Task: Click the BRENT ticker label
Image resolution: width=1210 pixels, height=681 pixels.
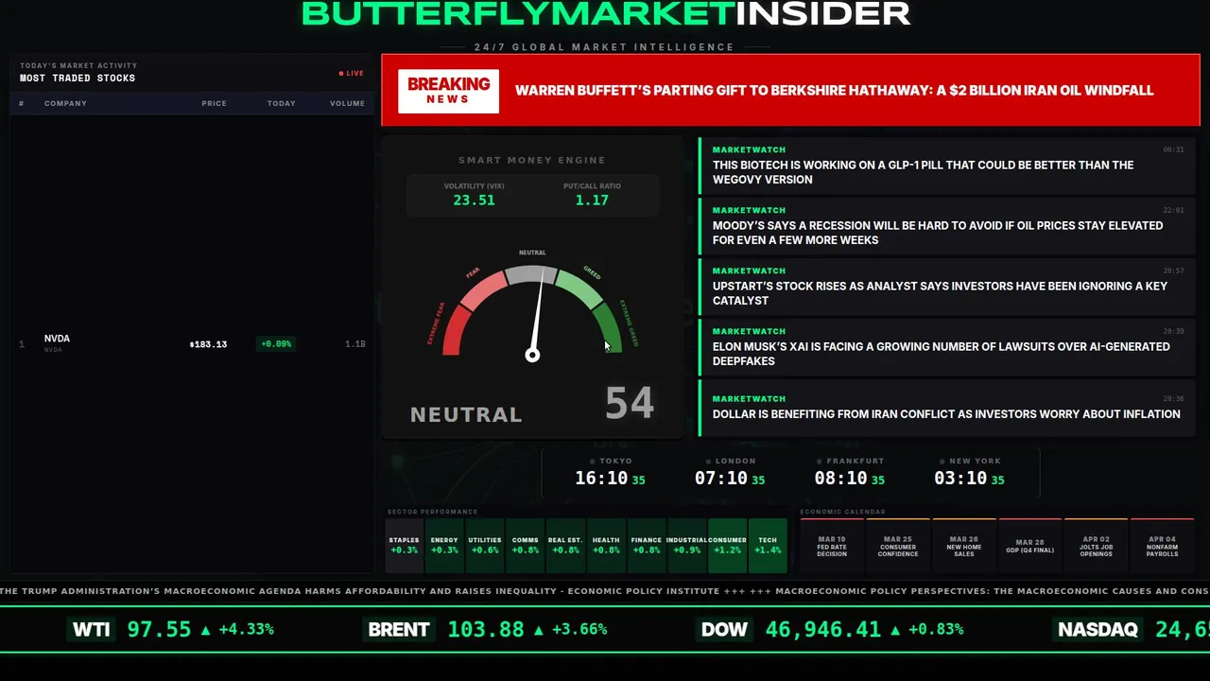Action: [399, 629]
